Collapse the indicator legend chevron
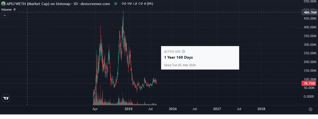Image resolution: width=318 pixels, height=119 pixels. [5, 15]
